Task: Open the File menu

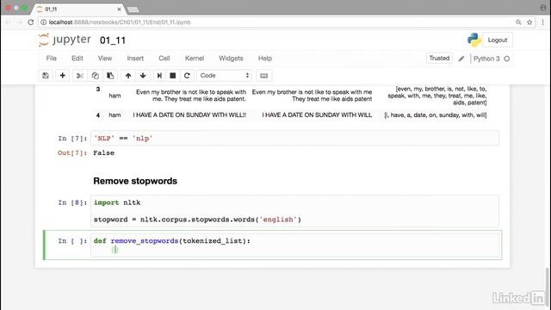Action: pos(52,59)
